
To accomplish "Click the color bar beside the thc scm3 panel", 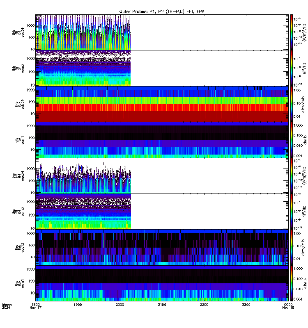I will point(292,212).
